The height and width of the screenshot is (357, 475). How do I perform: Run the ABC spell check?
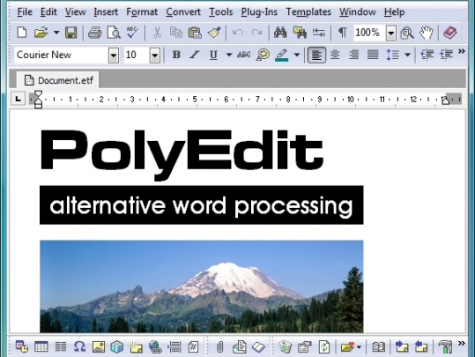pyautogui.click(x=132, y=33)
